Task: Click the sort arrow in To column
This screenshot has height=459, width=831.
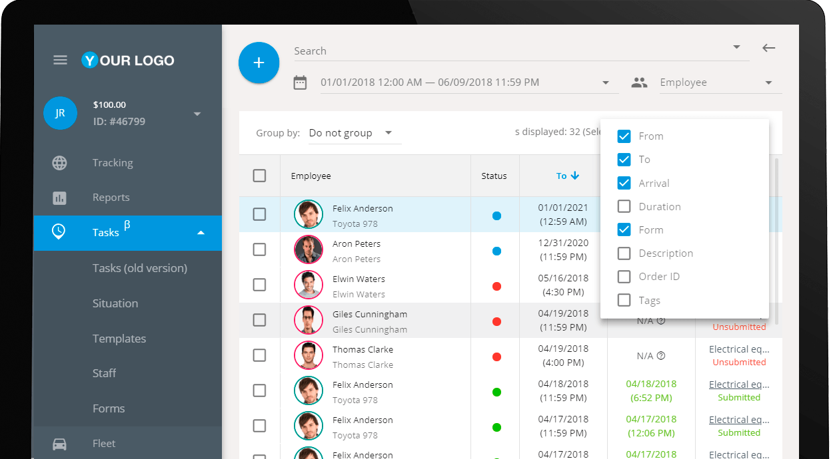Action: 575,176
